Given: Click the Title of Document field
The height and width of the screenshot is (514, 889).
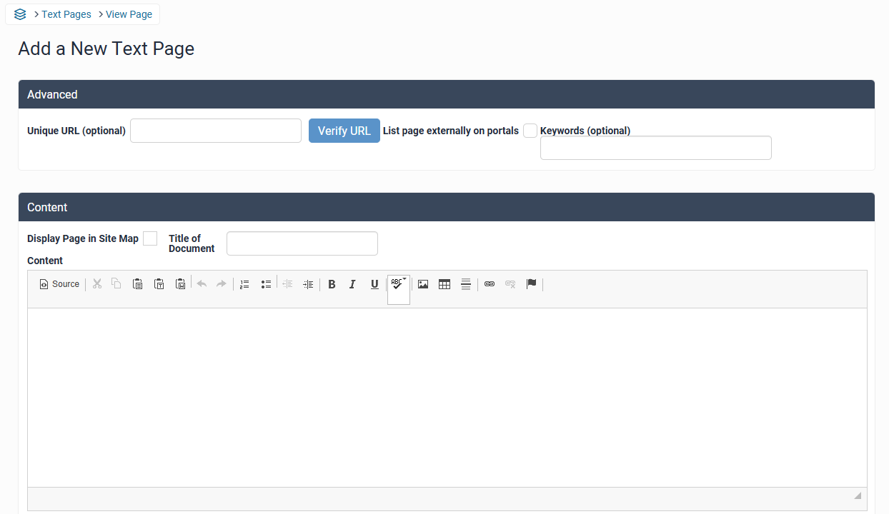Looking at the screenshot, I should tap(302, 243).
